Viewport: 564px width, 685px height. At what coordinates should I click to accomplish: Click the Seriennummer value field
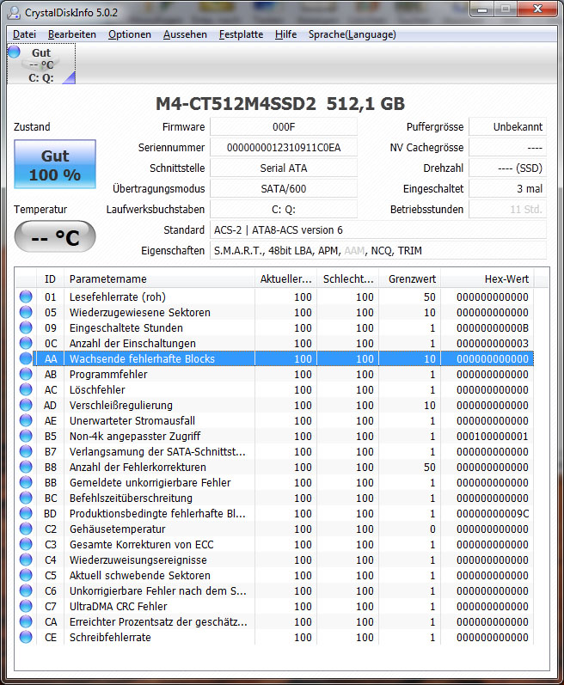[284, 147]
